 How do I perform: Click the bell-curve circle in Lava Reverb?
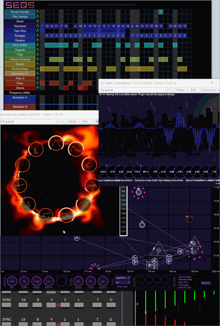[56, 143]
